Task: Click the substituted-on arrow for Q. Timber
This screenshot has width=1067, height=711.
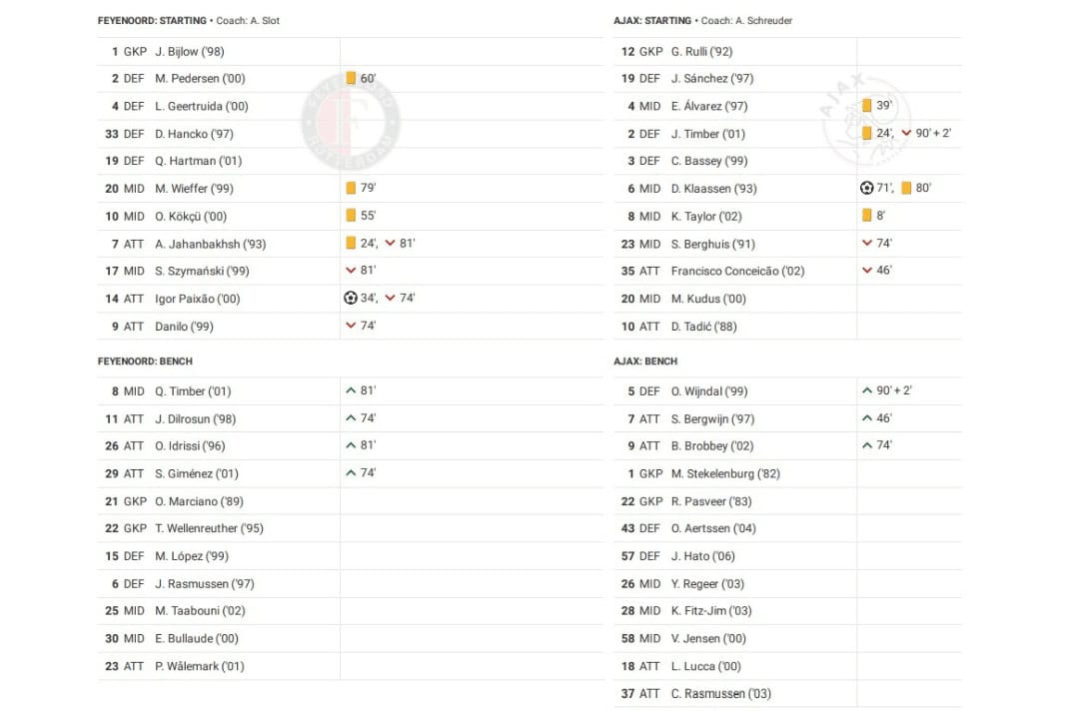Action: click(351, 391)
